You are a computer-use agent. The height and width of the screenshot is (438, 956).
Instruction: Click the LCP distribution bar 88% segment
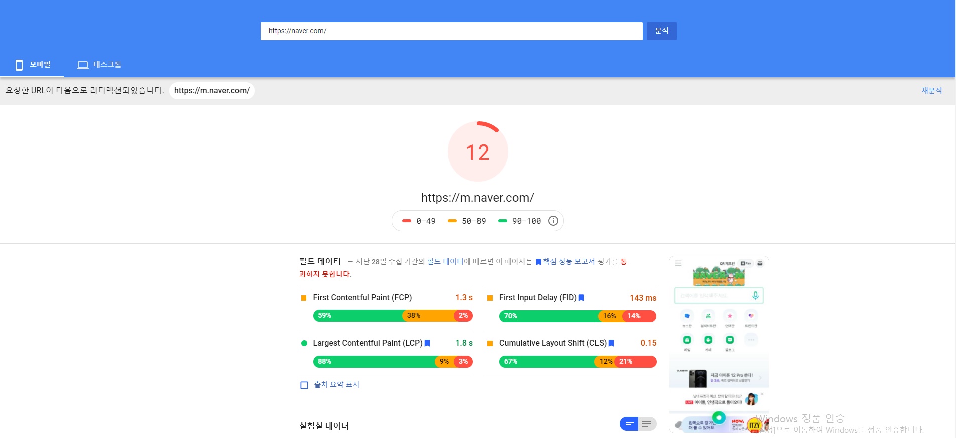[x=374, y=362]
